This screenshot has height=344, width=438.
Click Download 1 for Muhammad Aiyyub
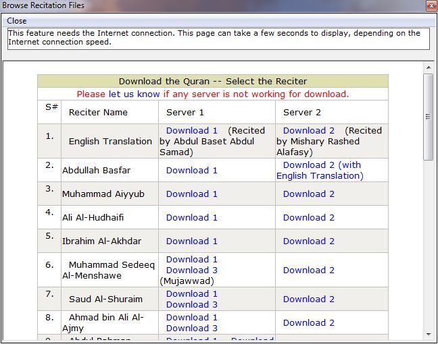coord(192,194)
